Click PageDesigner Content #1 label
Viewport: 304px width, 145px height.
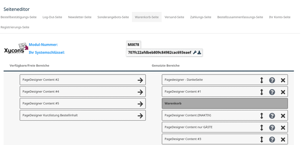click(x=183, y=91)
